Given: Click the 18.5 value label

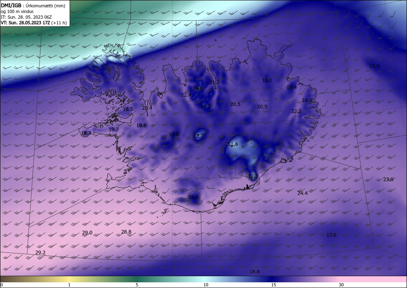Looking at the screenshot, I should (x=128, y=109).
